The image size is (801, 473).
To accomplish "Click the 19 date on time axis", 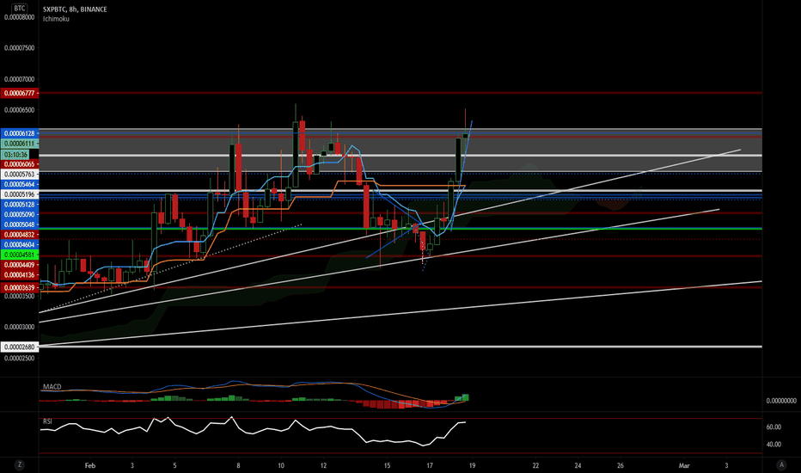I will pyautogui.click(x=472, y=465).
